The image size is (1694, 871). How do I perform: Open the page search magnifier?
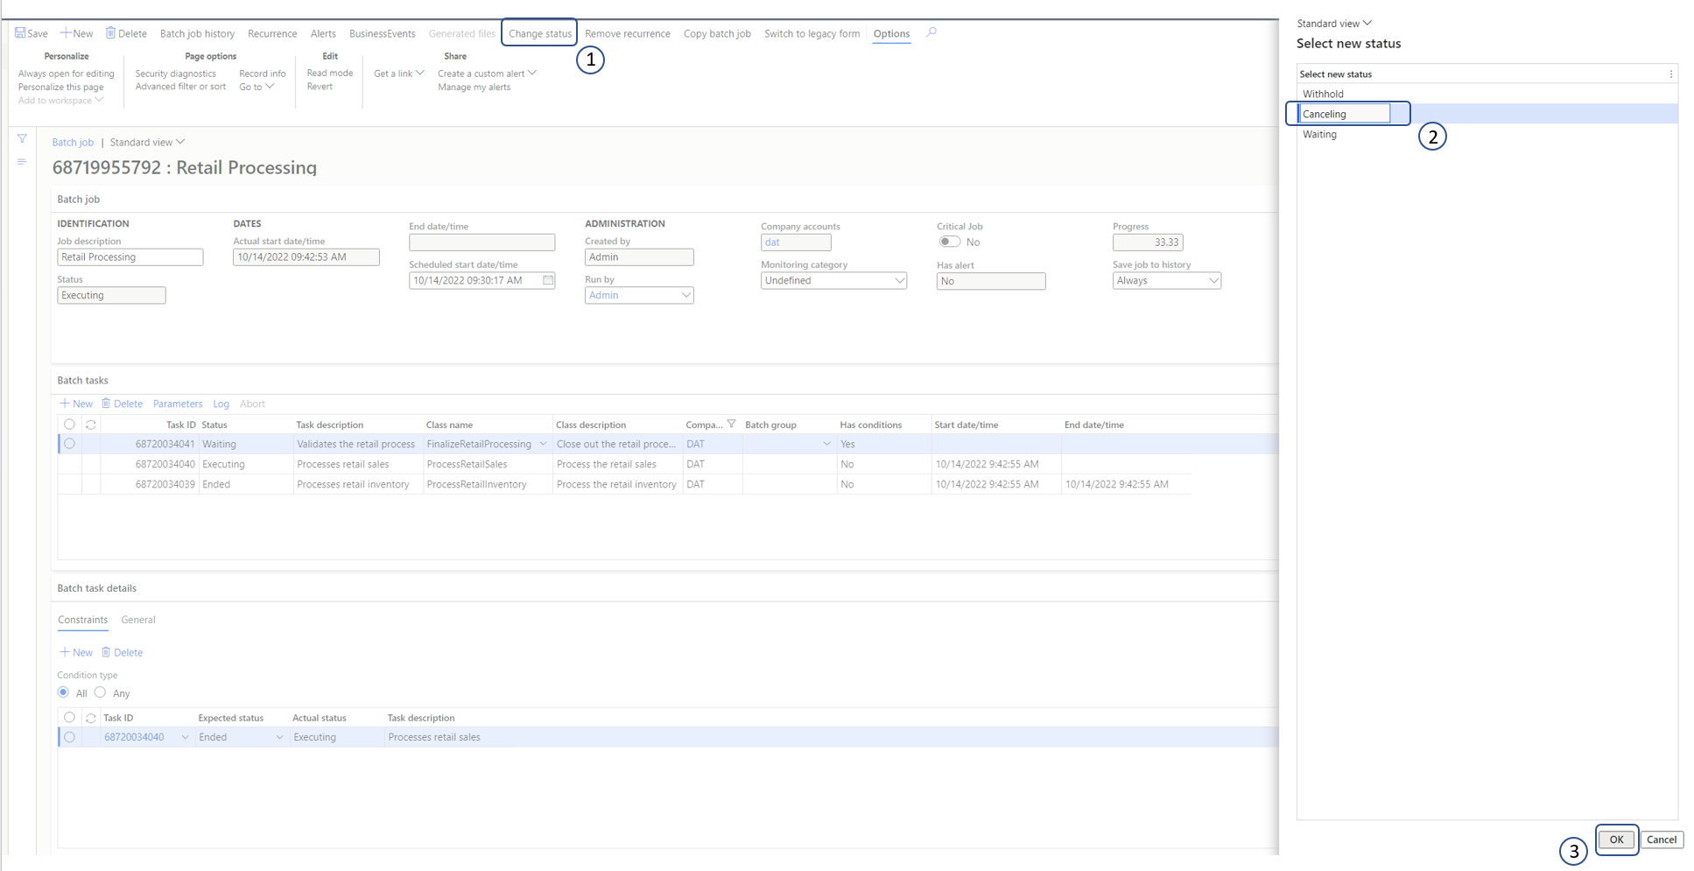coord(931,32)
